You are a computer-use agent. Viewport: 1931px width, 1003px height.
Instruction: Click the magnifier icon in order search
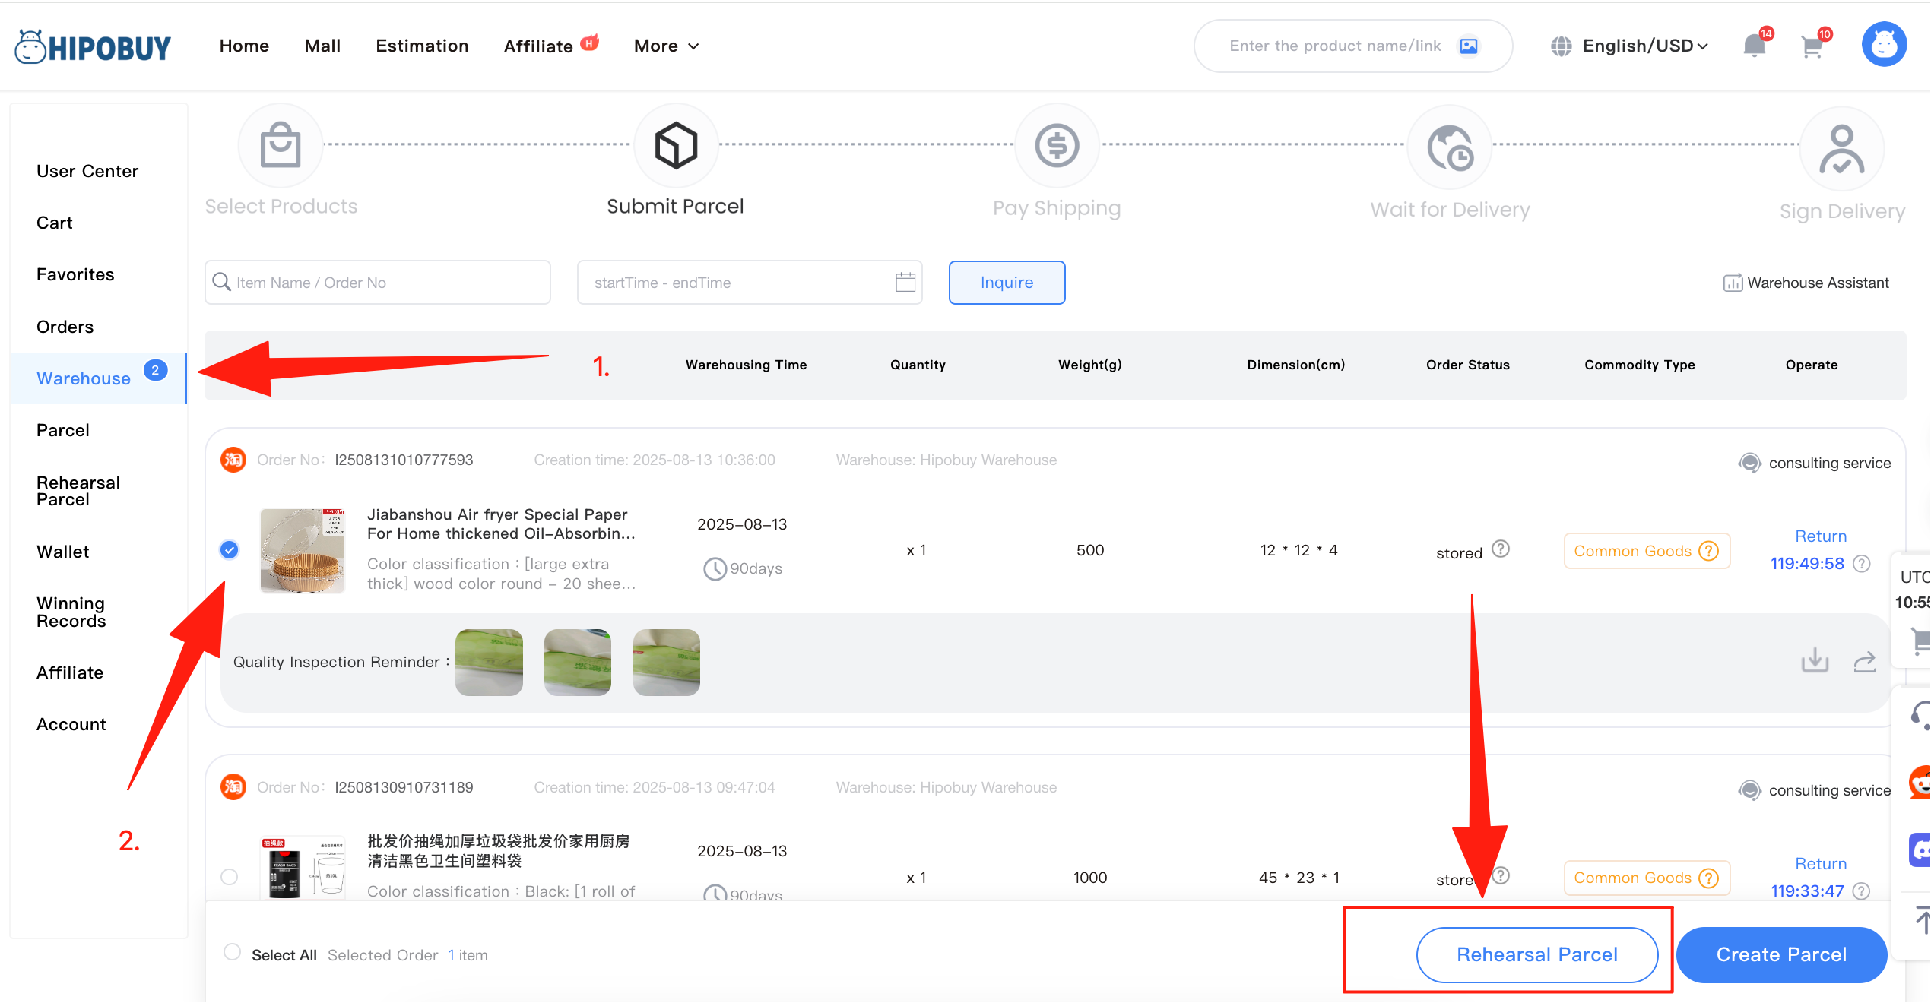click(x=221, y=283)
